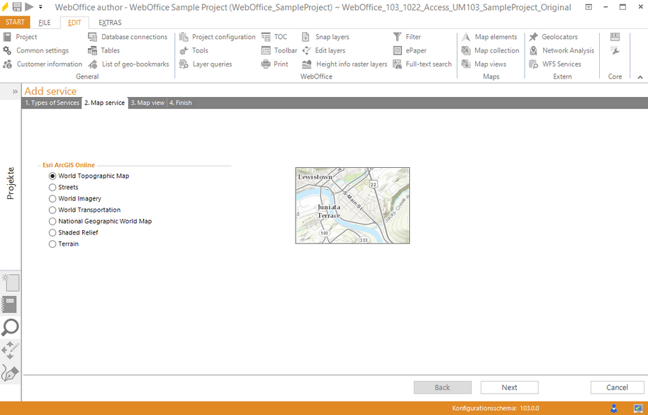Image resolution: width=648 pixels, height=415 pixels.
Task: Select the magnifier search tool in the left sidebar
Action: (x=9, y=326)
